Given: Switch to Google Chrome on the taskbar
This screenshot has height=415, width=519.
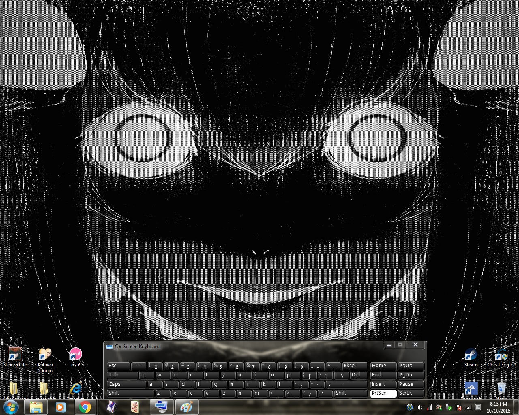Looking at the screenshot, I should (x=85, y=407).
